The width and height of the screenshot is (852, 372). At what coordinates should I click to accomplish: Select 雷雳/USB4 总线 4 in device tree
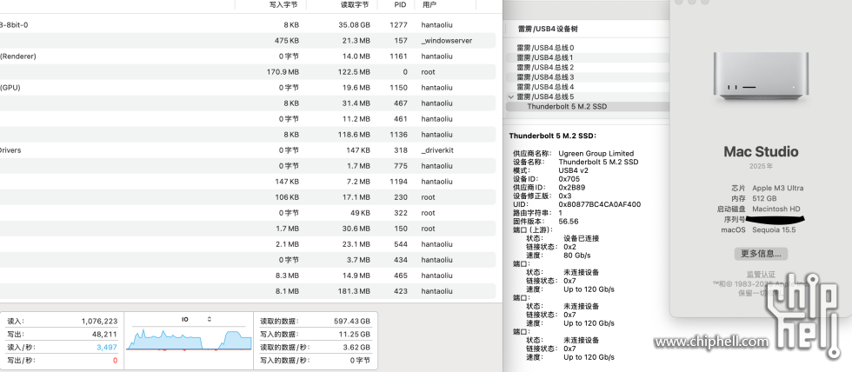coord(545,87)
